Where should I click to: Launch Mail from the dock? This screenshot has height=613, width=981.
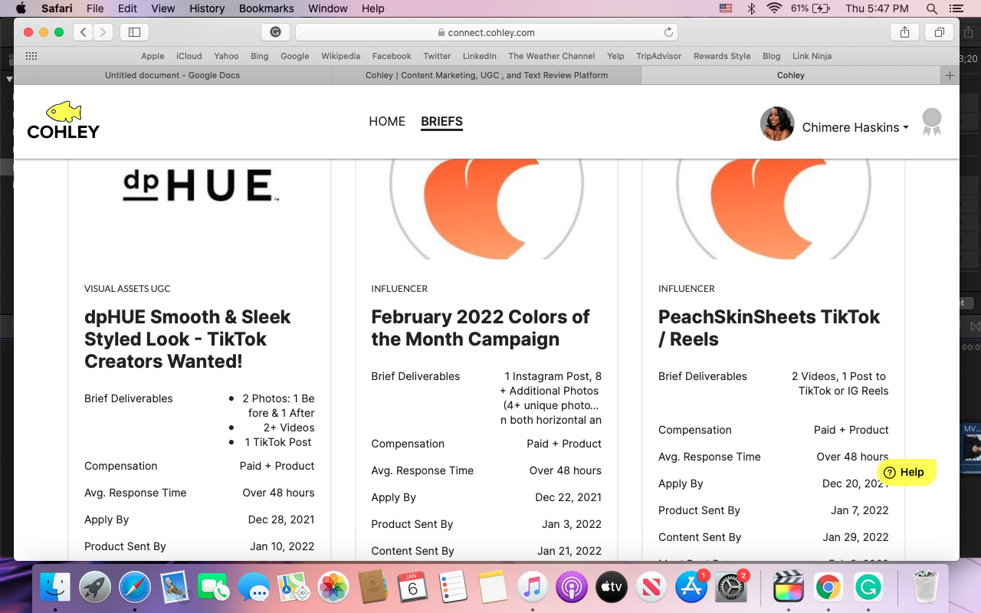pyautogui.click(x=175, y=588)
